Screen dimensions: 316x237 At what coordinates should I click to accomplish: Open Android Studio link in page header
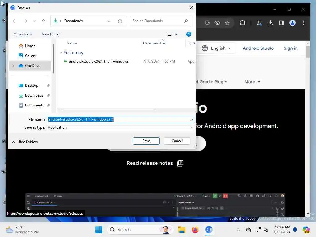(x=258, y=48)
